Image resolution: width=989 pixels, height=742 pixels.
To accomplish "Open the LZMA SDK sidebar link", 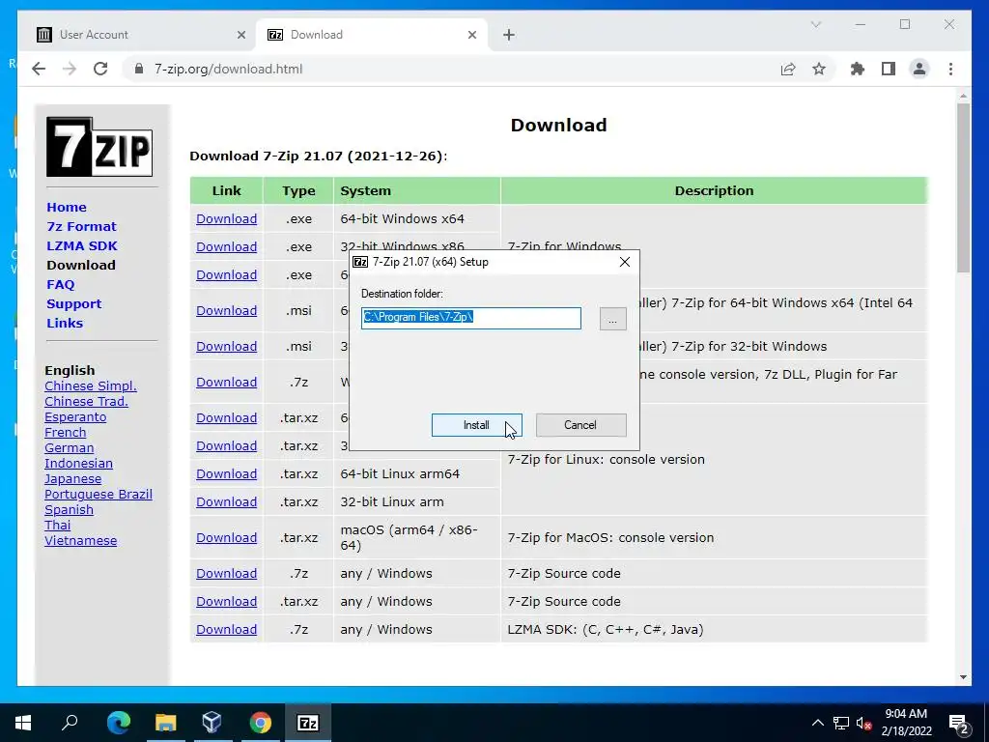I will click(x=82, y=246).
